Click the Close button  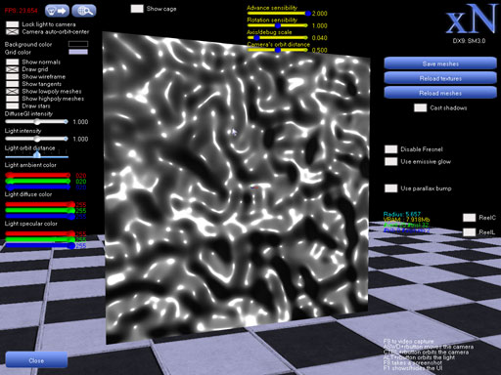pos(36,360)
